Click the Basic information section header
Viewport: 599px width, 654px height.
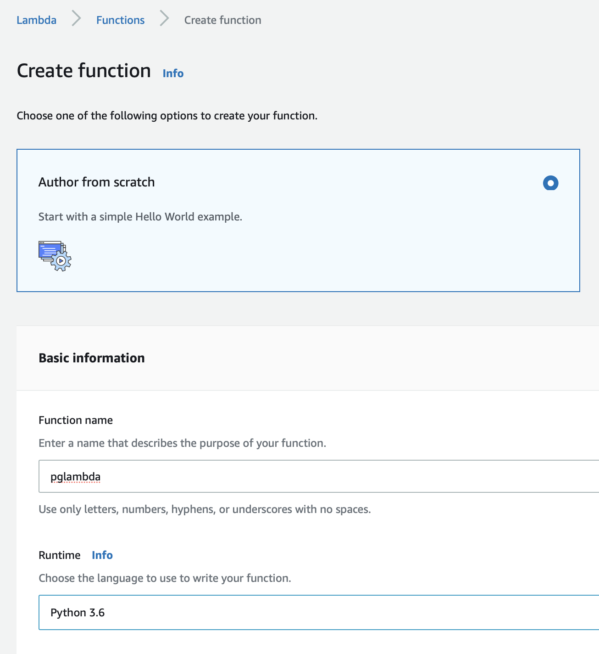tap(92, 358)
